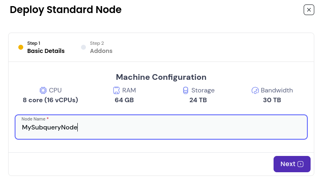This screenshot has height=182, width=322.
Task: Click the Node Name field label
Action: (x=33, y=119)
